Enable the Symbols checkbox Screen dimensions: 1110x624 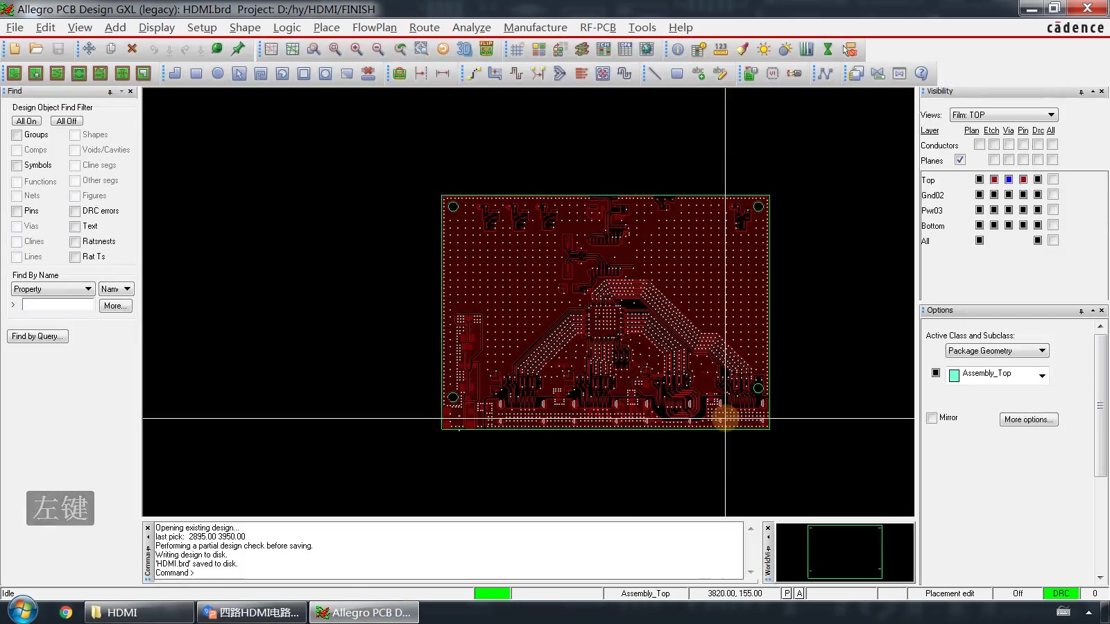click(x=17, y=166)
